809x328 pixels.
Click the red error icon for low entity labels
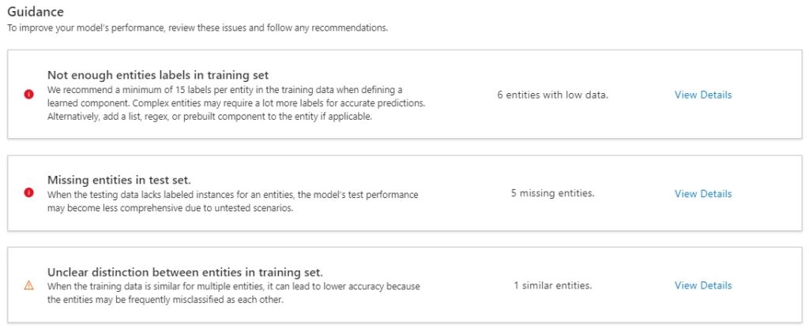point(29,95)
